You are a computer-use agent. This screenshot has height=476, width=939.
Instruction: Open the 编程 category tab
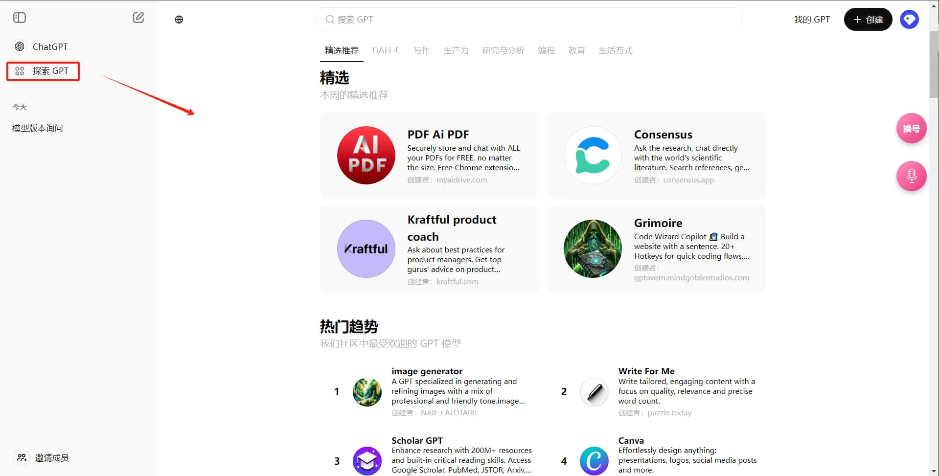pos(546,50)
